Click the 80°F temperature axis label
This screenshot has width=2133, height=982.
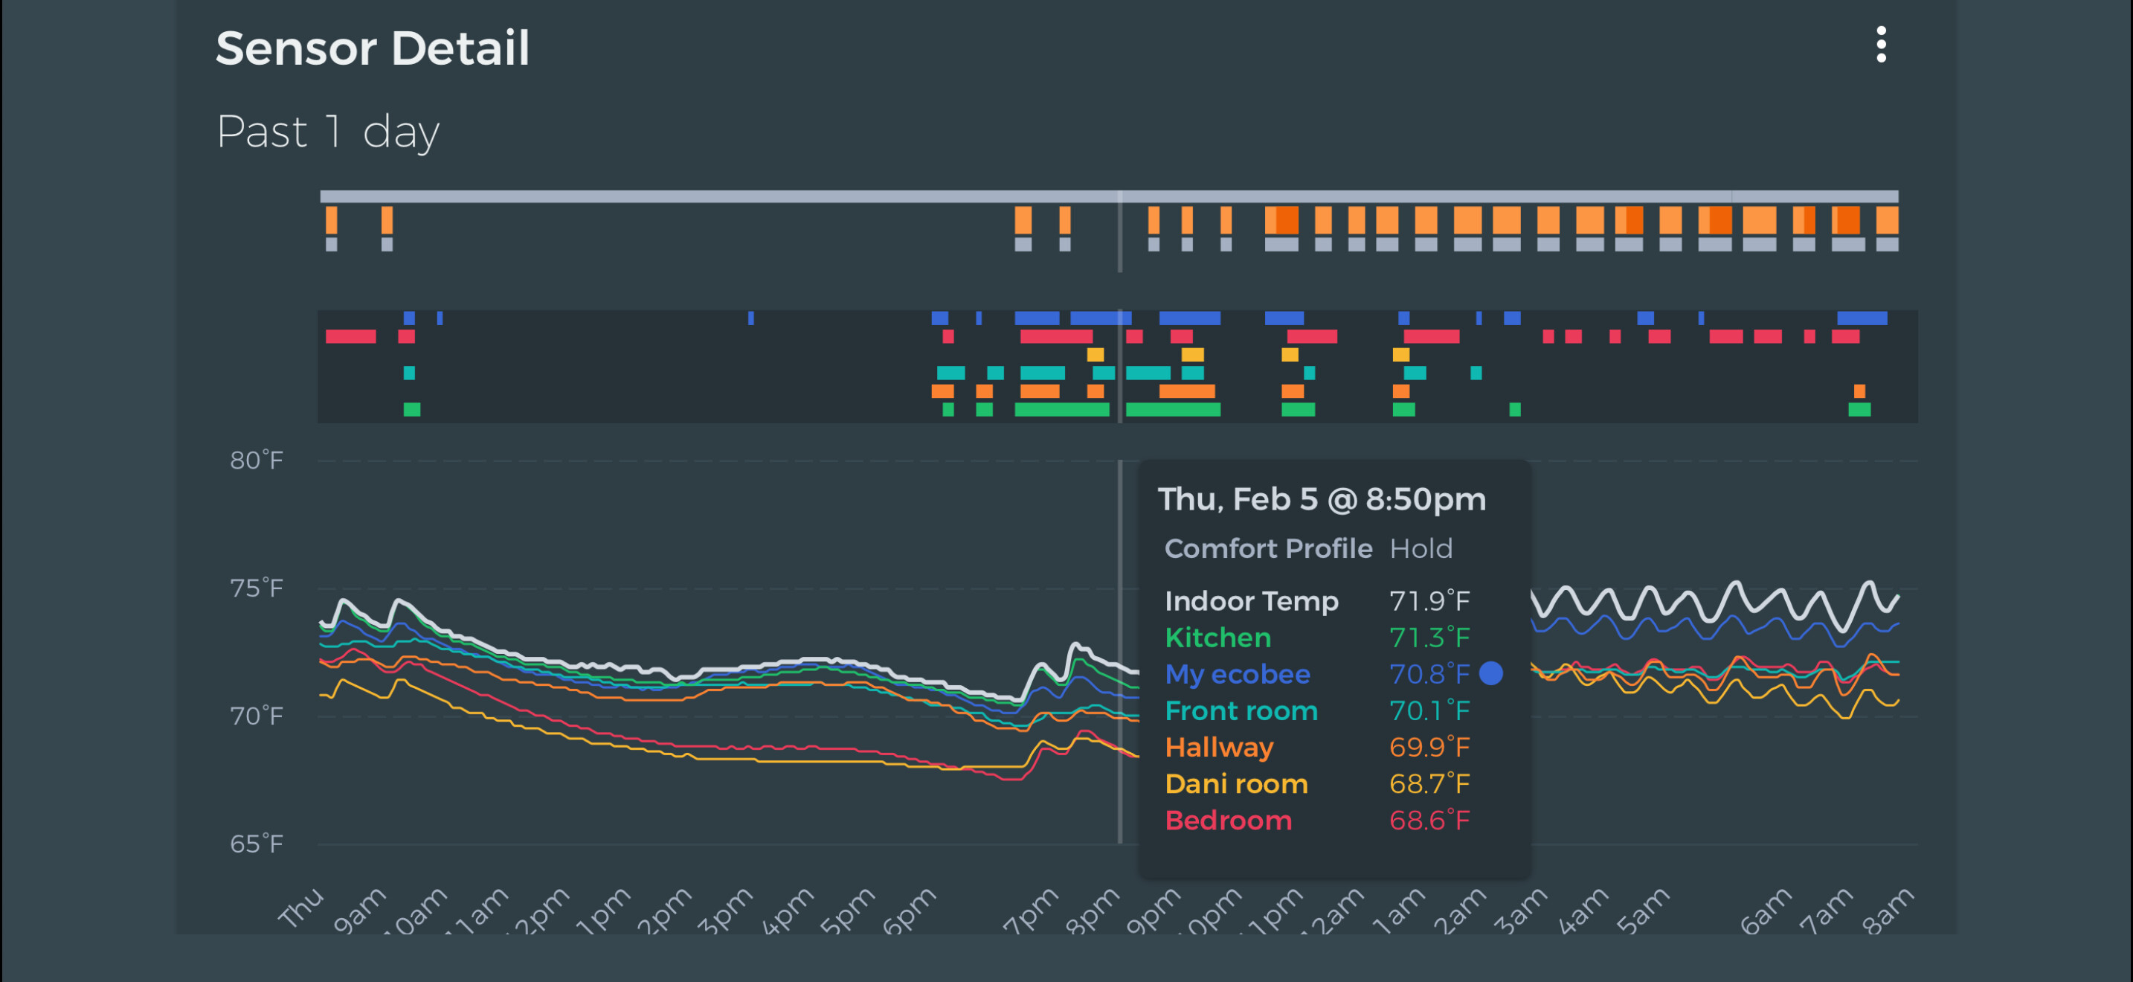click(256, 460)
